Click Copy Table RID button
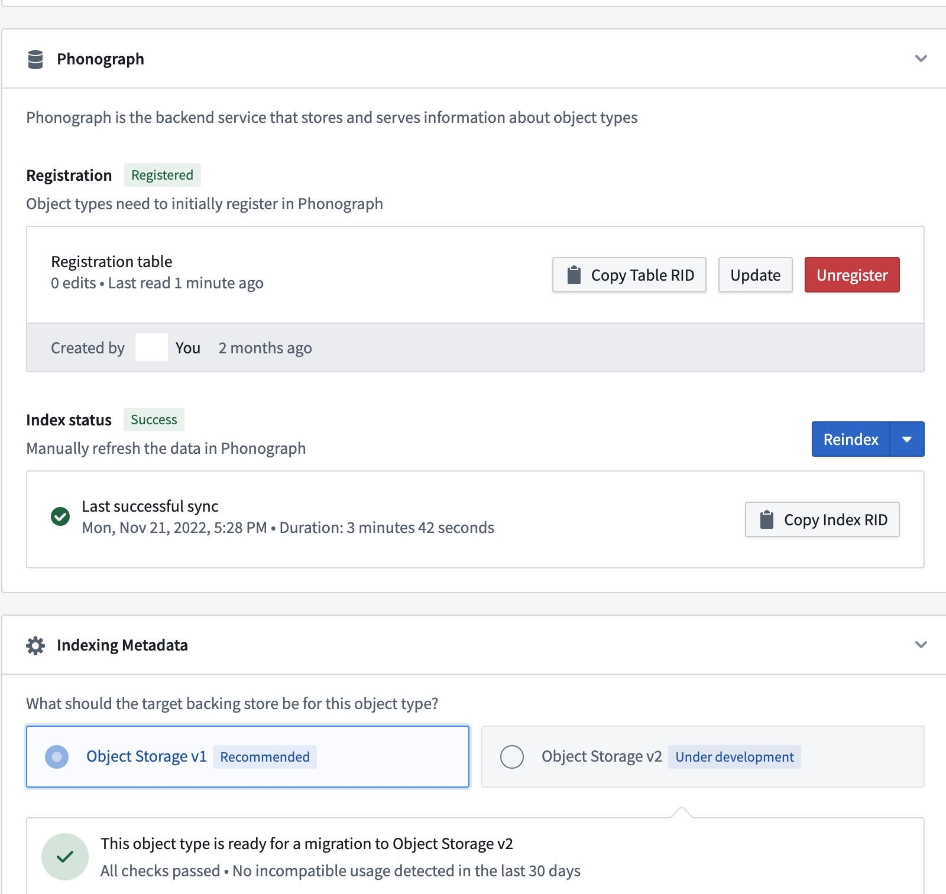Screen dimensions: 946x894 (x=629, y=275)
